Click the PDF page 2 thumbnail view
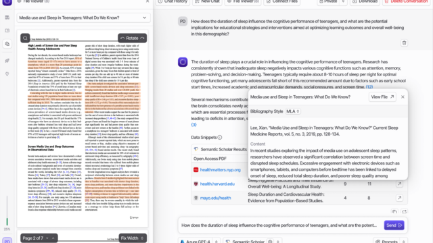This screenshot has width=433, height=243. pos(83,129)
